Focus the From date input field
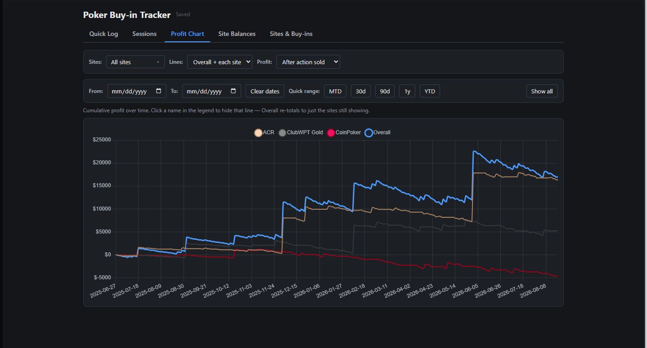 point(137,91)
